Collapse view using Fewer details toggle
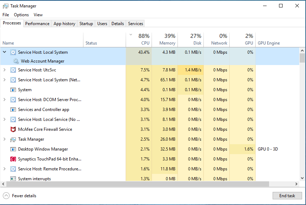This screenshot has width=306, height=205. (6, 196)
